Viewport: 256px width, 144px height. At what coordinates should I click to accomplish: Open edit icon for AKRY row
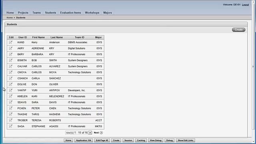click(11, 48)
